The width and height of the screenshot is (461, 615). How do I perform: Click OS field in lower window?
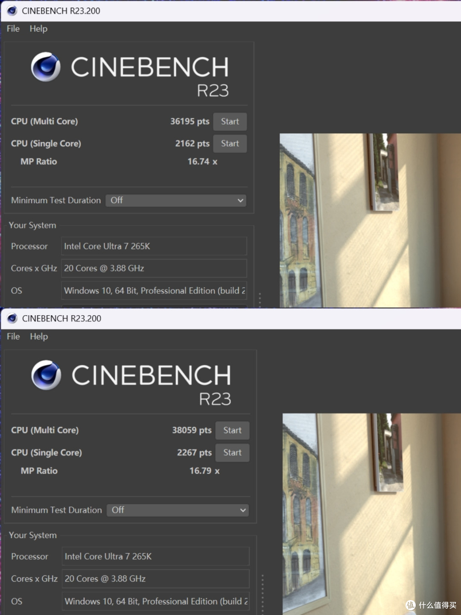(x=156, y=601)
